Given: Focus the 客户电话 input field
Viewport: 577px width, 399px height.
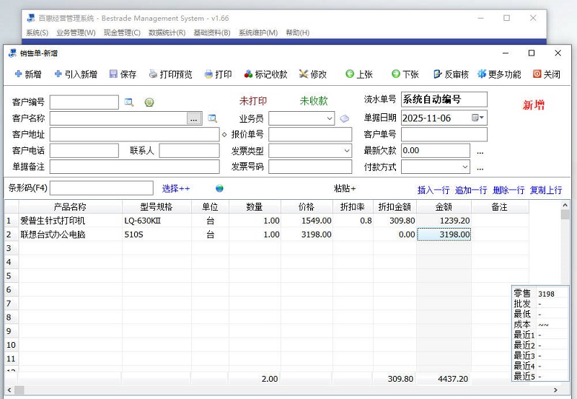Looking at the screenshot, I should (x=84, y=151).
